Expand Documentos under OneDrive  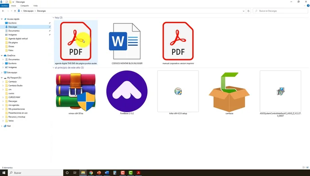click(3, 59)
